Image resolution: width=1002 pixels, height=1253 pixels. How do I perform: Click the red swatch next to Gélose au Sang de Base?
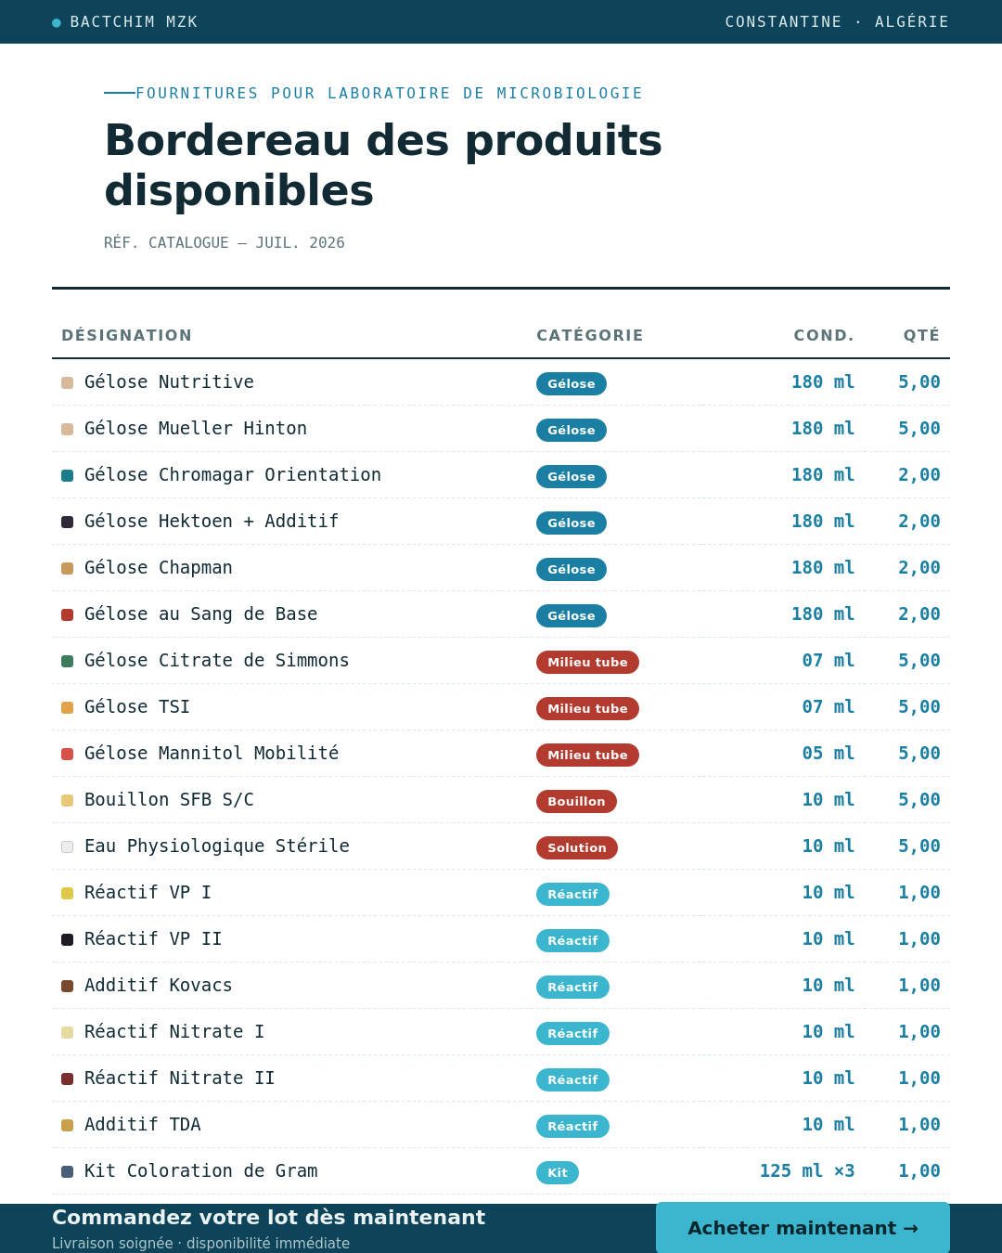coord(67,614)
